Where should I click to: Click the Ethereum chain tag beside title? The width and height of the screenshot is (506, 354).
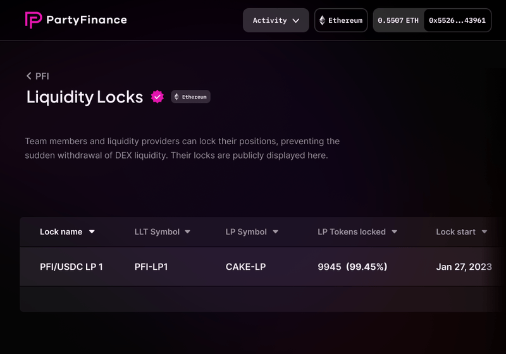click(x=190, y=97)
